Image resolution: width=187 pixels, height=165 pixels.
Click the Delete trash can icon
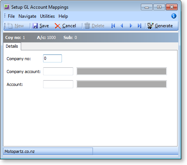[87, 26]
